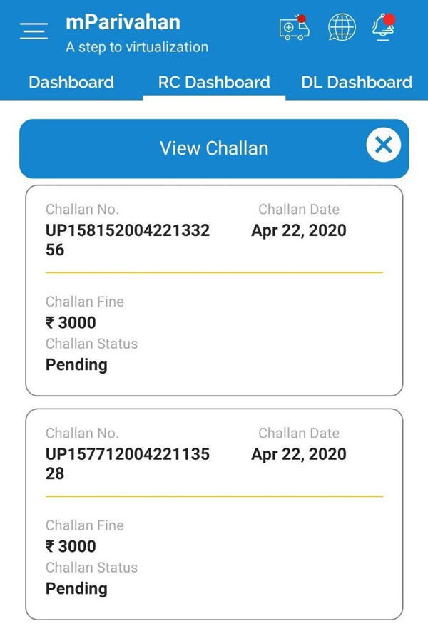Tap first card's Challan Status label

[91, 344]
